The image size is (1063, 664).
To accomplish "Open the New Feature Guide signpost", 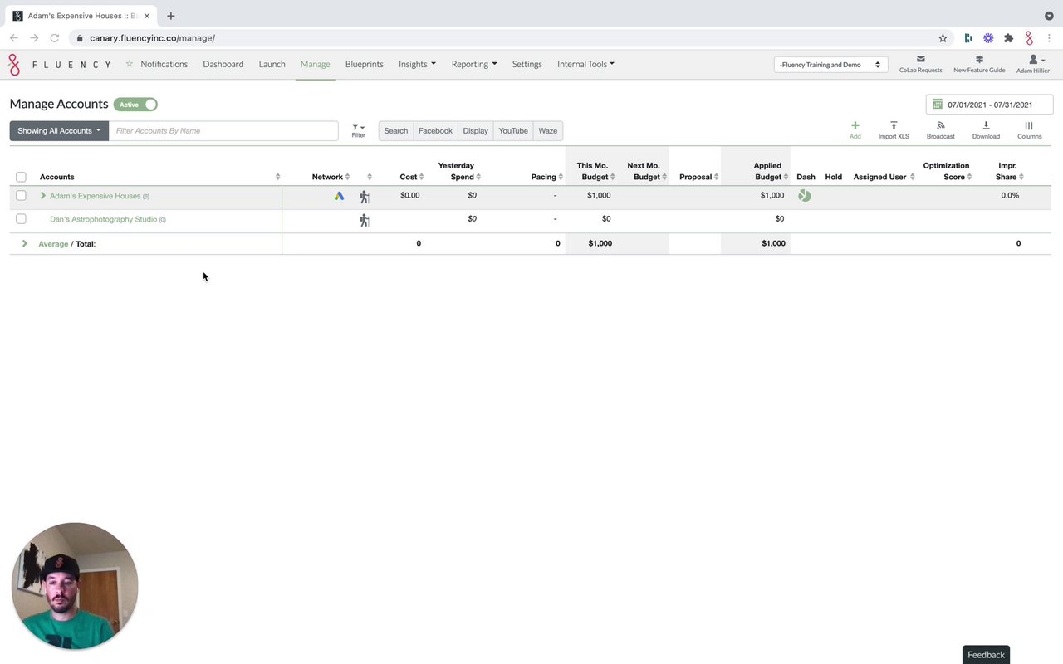I will [x=979, y=59].
